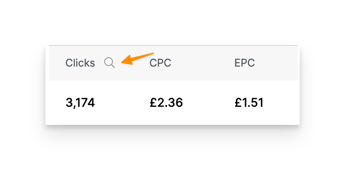The height and width of the screenshot is (170, 345).
Task: Click the 3,174 clicks value
Action: 80,102
